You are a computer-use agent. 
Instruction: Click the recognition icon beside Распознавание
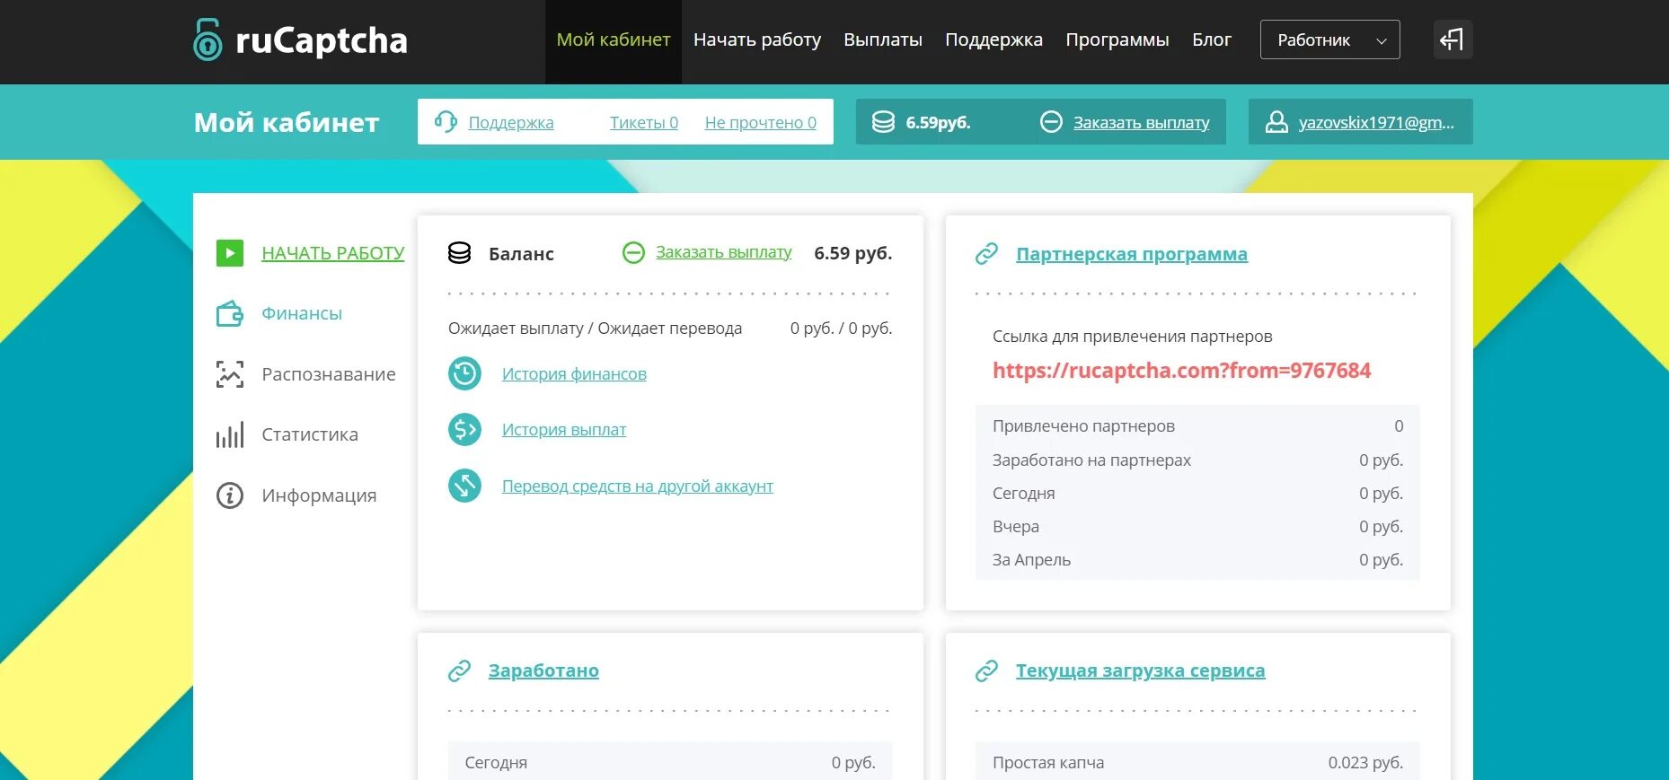click(x=230, y=374)
